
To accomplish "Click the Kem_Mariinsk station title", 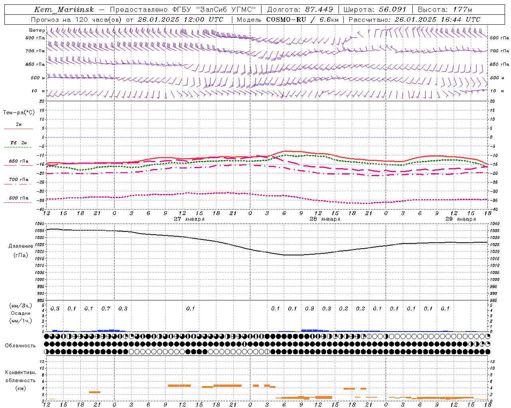I will 64,10.
